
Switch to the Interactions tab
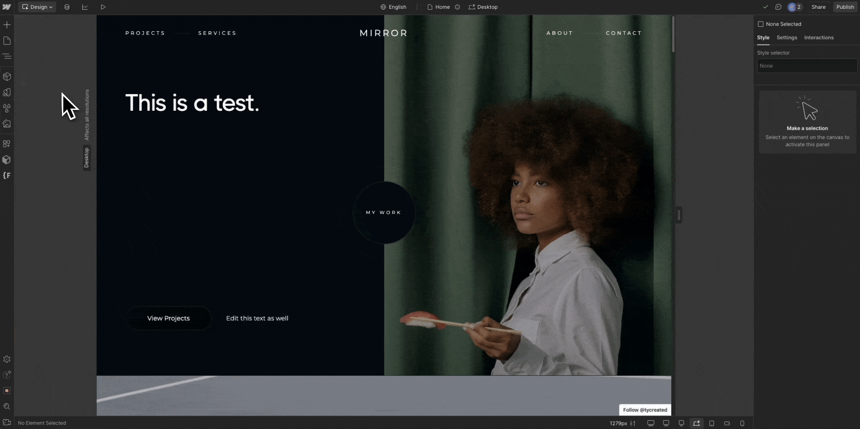[x=819, y=38]
